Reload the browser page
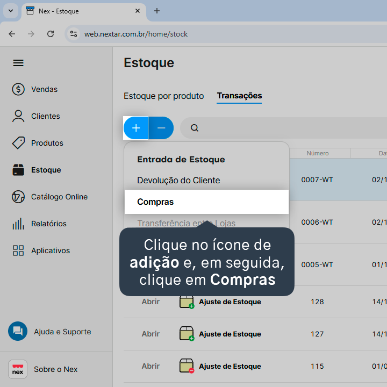Image resolution: width=387 pixels, height=387 pixels. [51, 34]
